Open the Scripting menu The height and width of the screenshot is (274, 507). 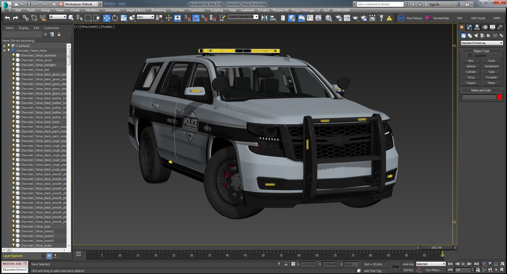(216, 10)
